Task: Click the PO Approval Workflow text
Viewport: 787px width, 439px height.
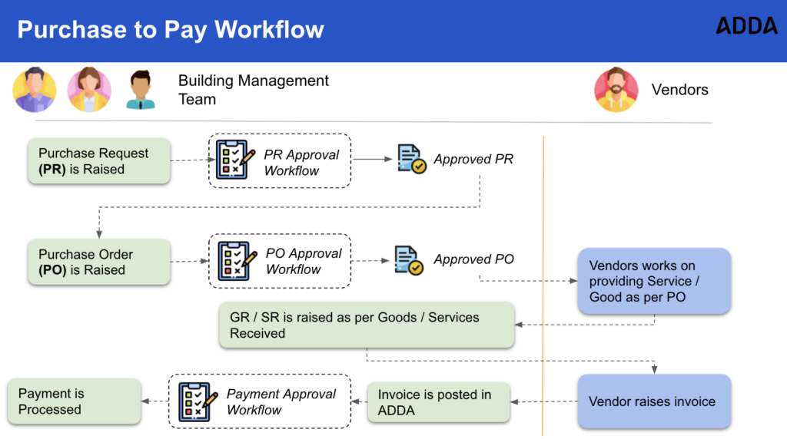Action: point(303,261)
